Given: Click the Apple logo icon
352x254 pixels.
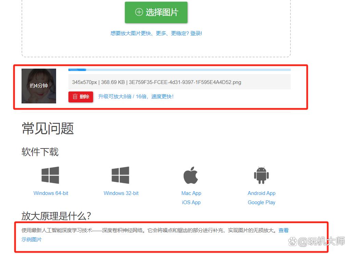Looking at the screenshot, I should (x=191, y=175).
